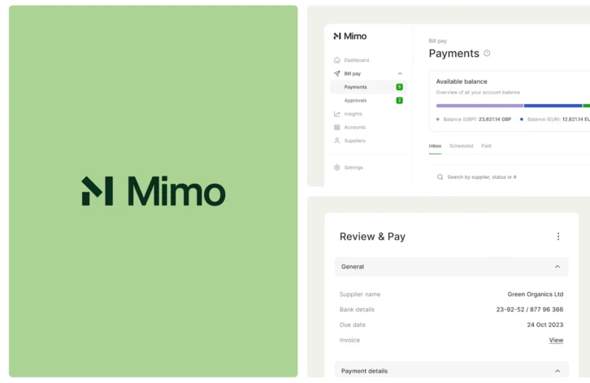Viewport: 590px width, 383px height.
Task: Collapse the Bill pay sidebar section
Action: (400, 74)
